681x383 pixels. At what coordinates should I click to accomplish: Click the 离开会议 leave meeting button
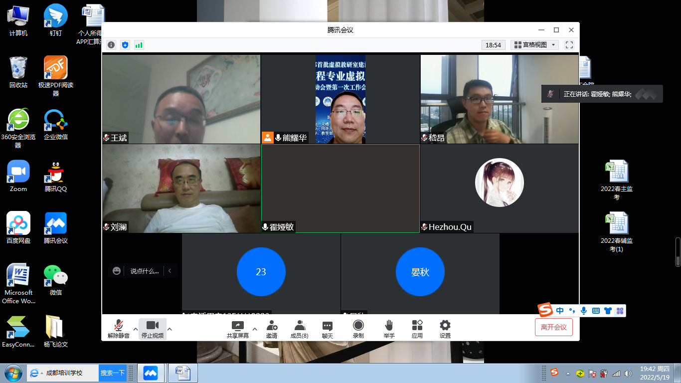point(553,327)
